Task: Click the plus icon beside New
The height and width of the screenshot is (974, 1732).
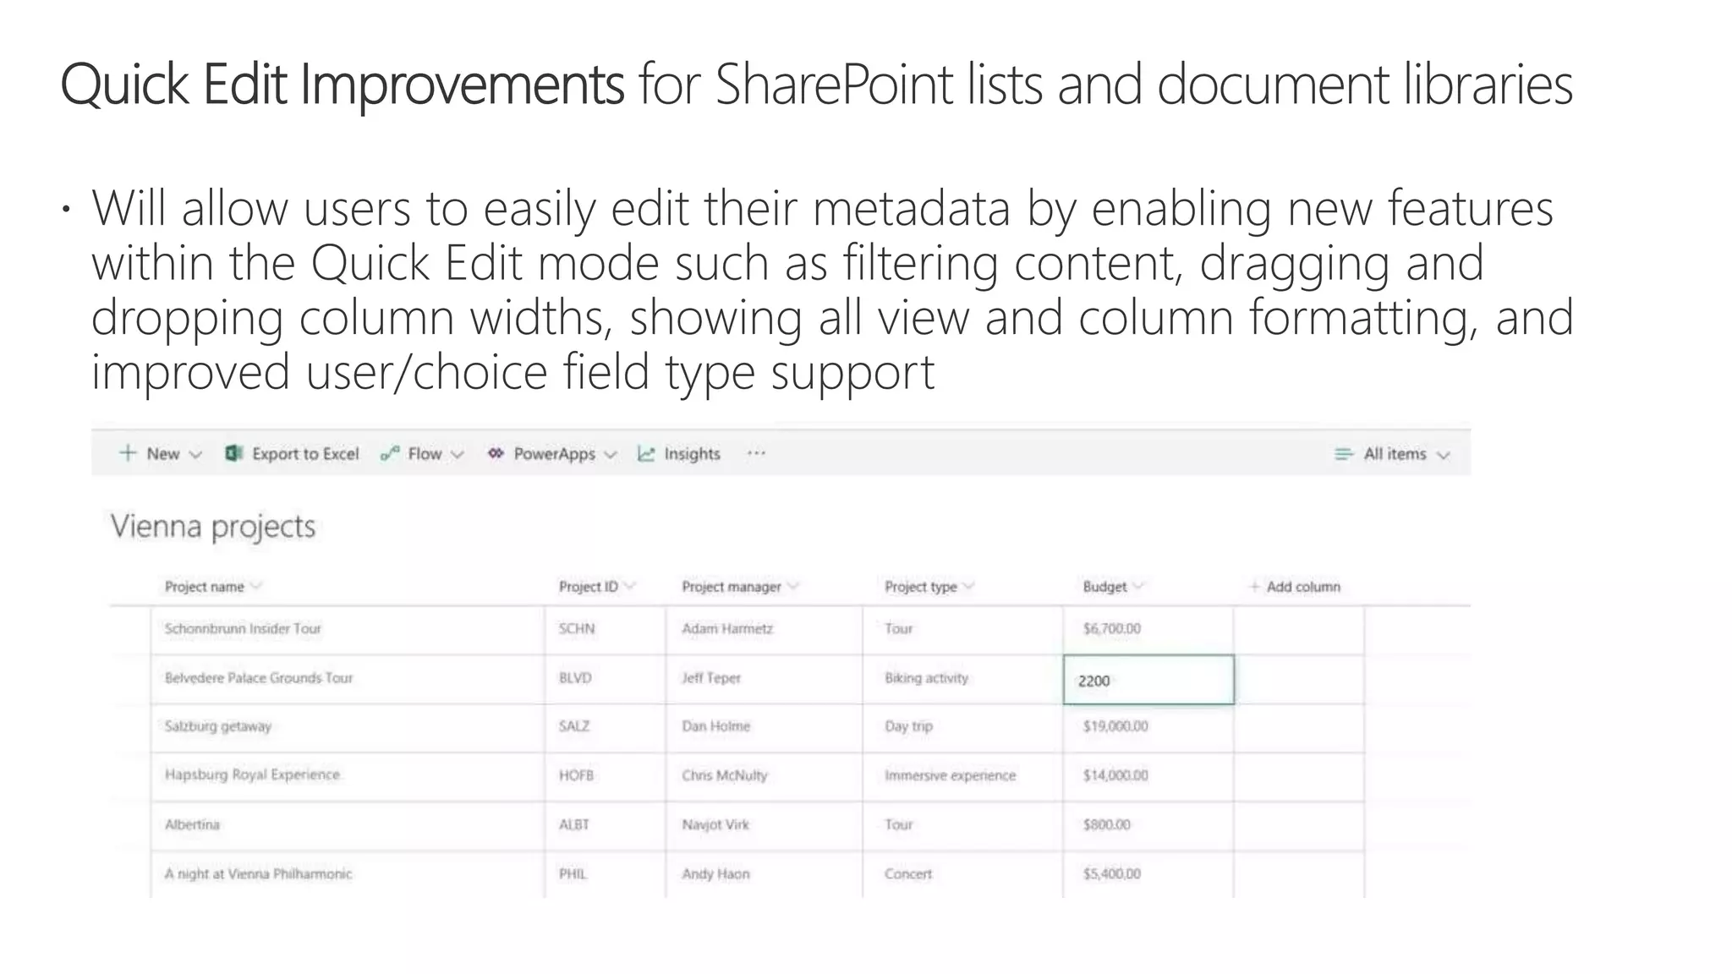Action: click(128, 453)
